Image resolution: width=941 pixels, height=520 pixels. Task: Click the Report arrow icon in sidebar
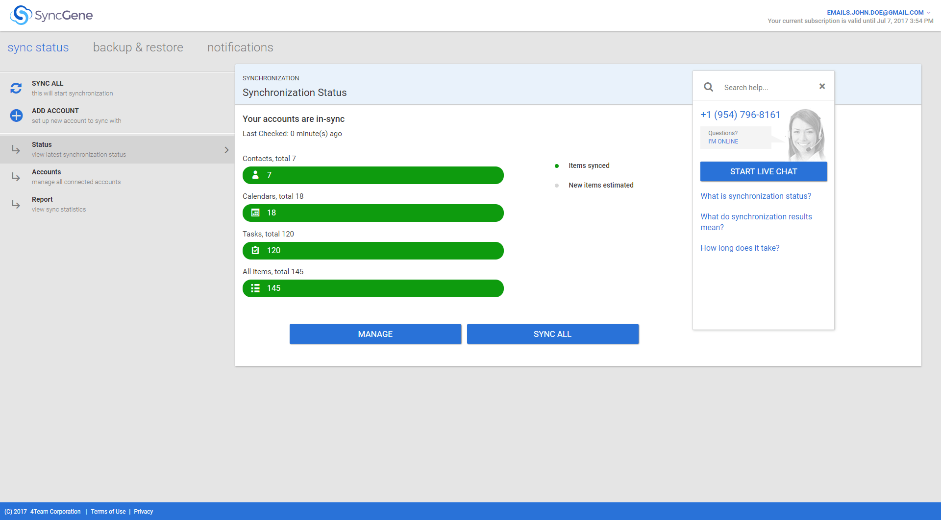(15, 204)
